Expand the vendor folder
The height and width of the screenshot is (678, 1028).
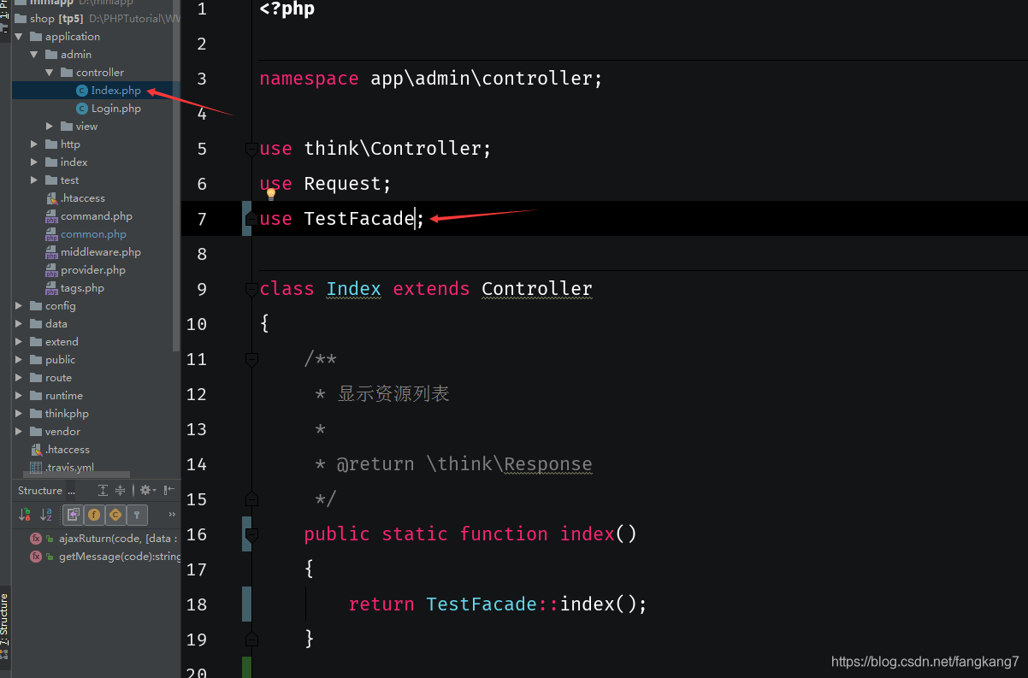point(20,432)
